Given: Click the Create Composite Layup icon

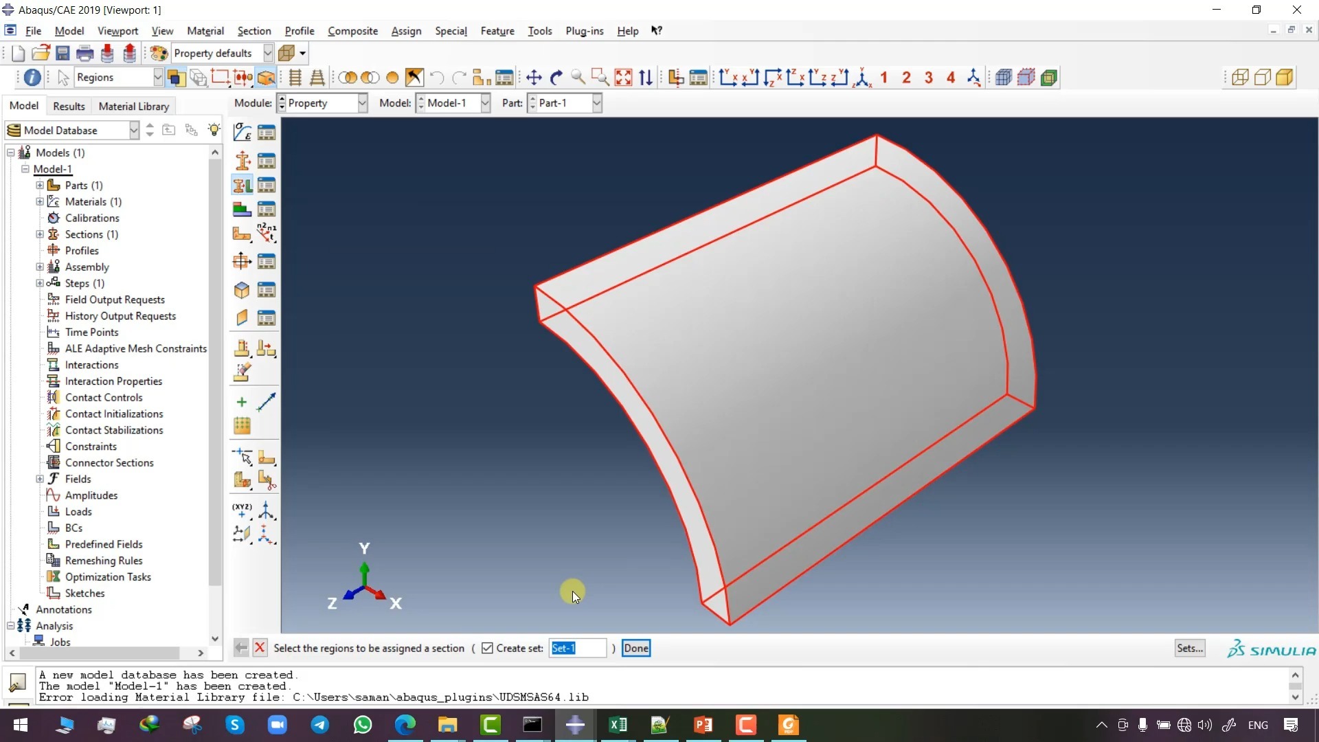Looking at the screenshot, I should pos(242,209).
